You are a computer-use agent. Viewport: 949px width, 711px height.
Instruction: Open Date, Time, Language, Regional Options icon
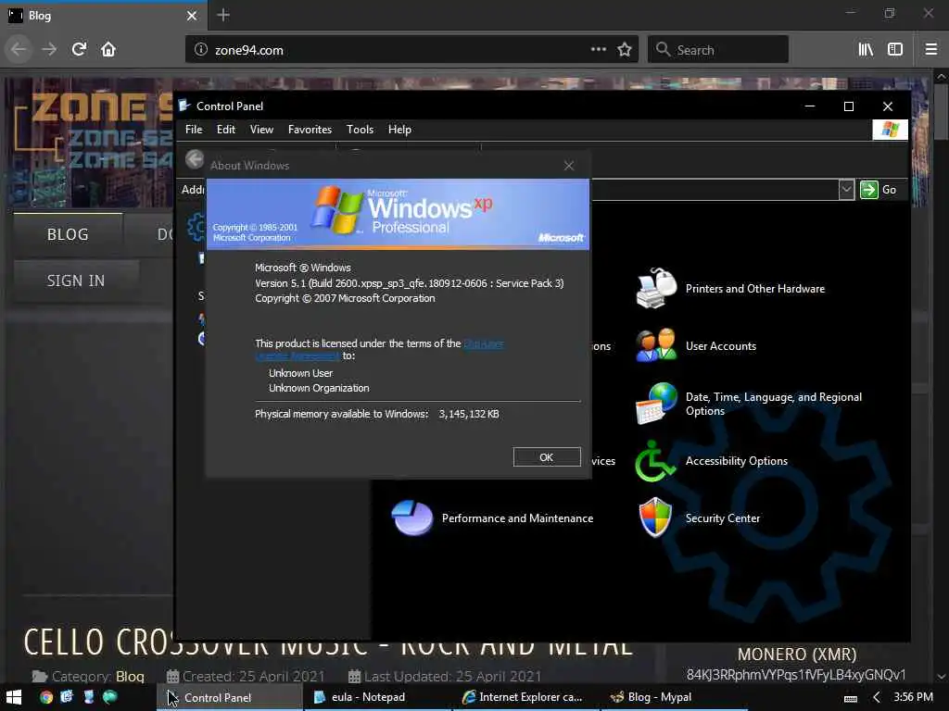(x=656, y=404)
